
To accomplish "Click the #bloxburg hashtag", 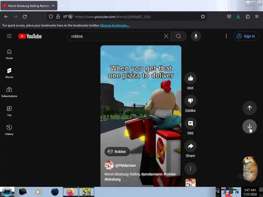I will click(112, 179).
